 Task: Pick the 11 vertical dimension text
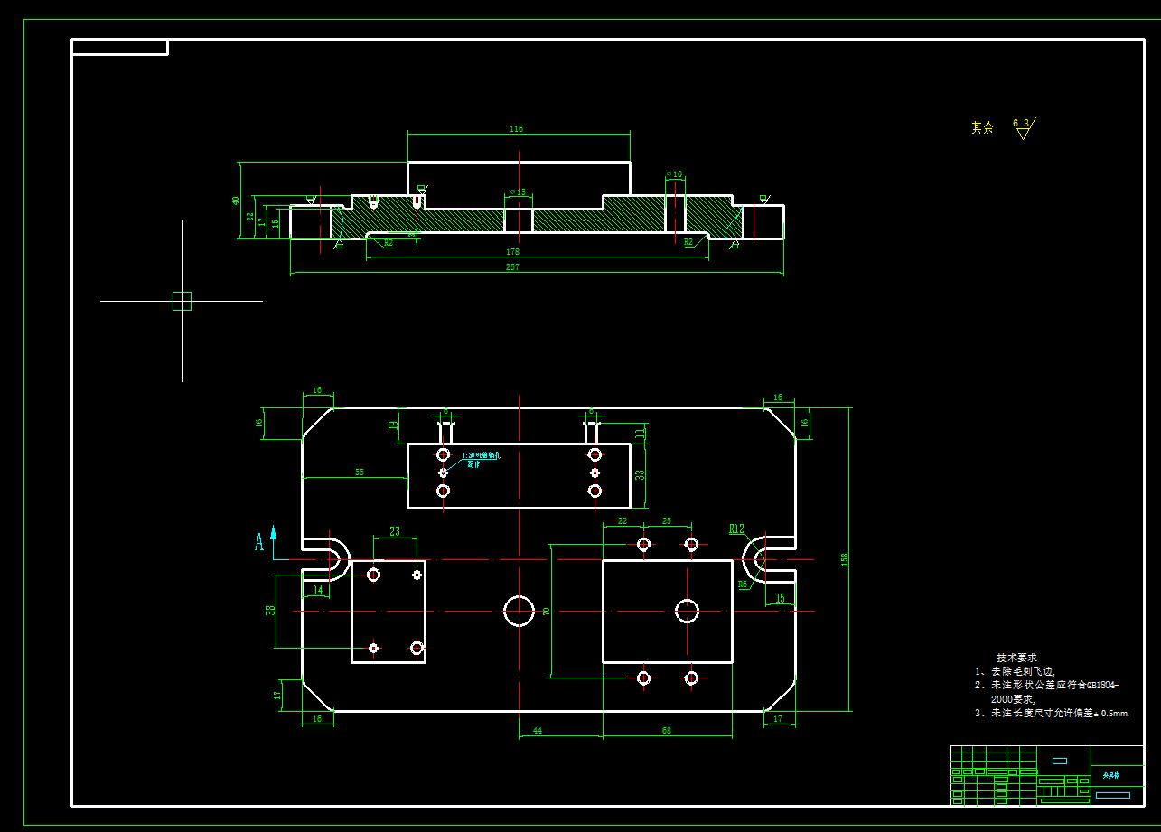click(x=641, y=434)
